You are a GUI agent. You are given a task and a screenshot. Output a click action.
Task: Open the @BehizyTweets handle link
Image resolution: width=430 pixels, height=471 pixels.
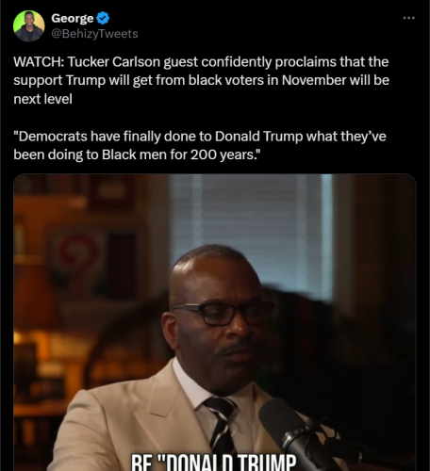pos(94,34)
